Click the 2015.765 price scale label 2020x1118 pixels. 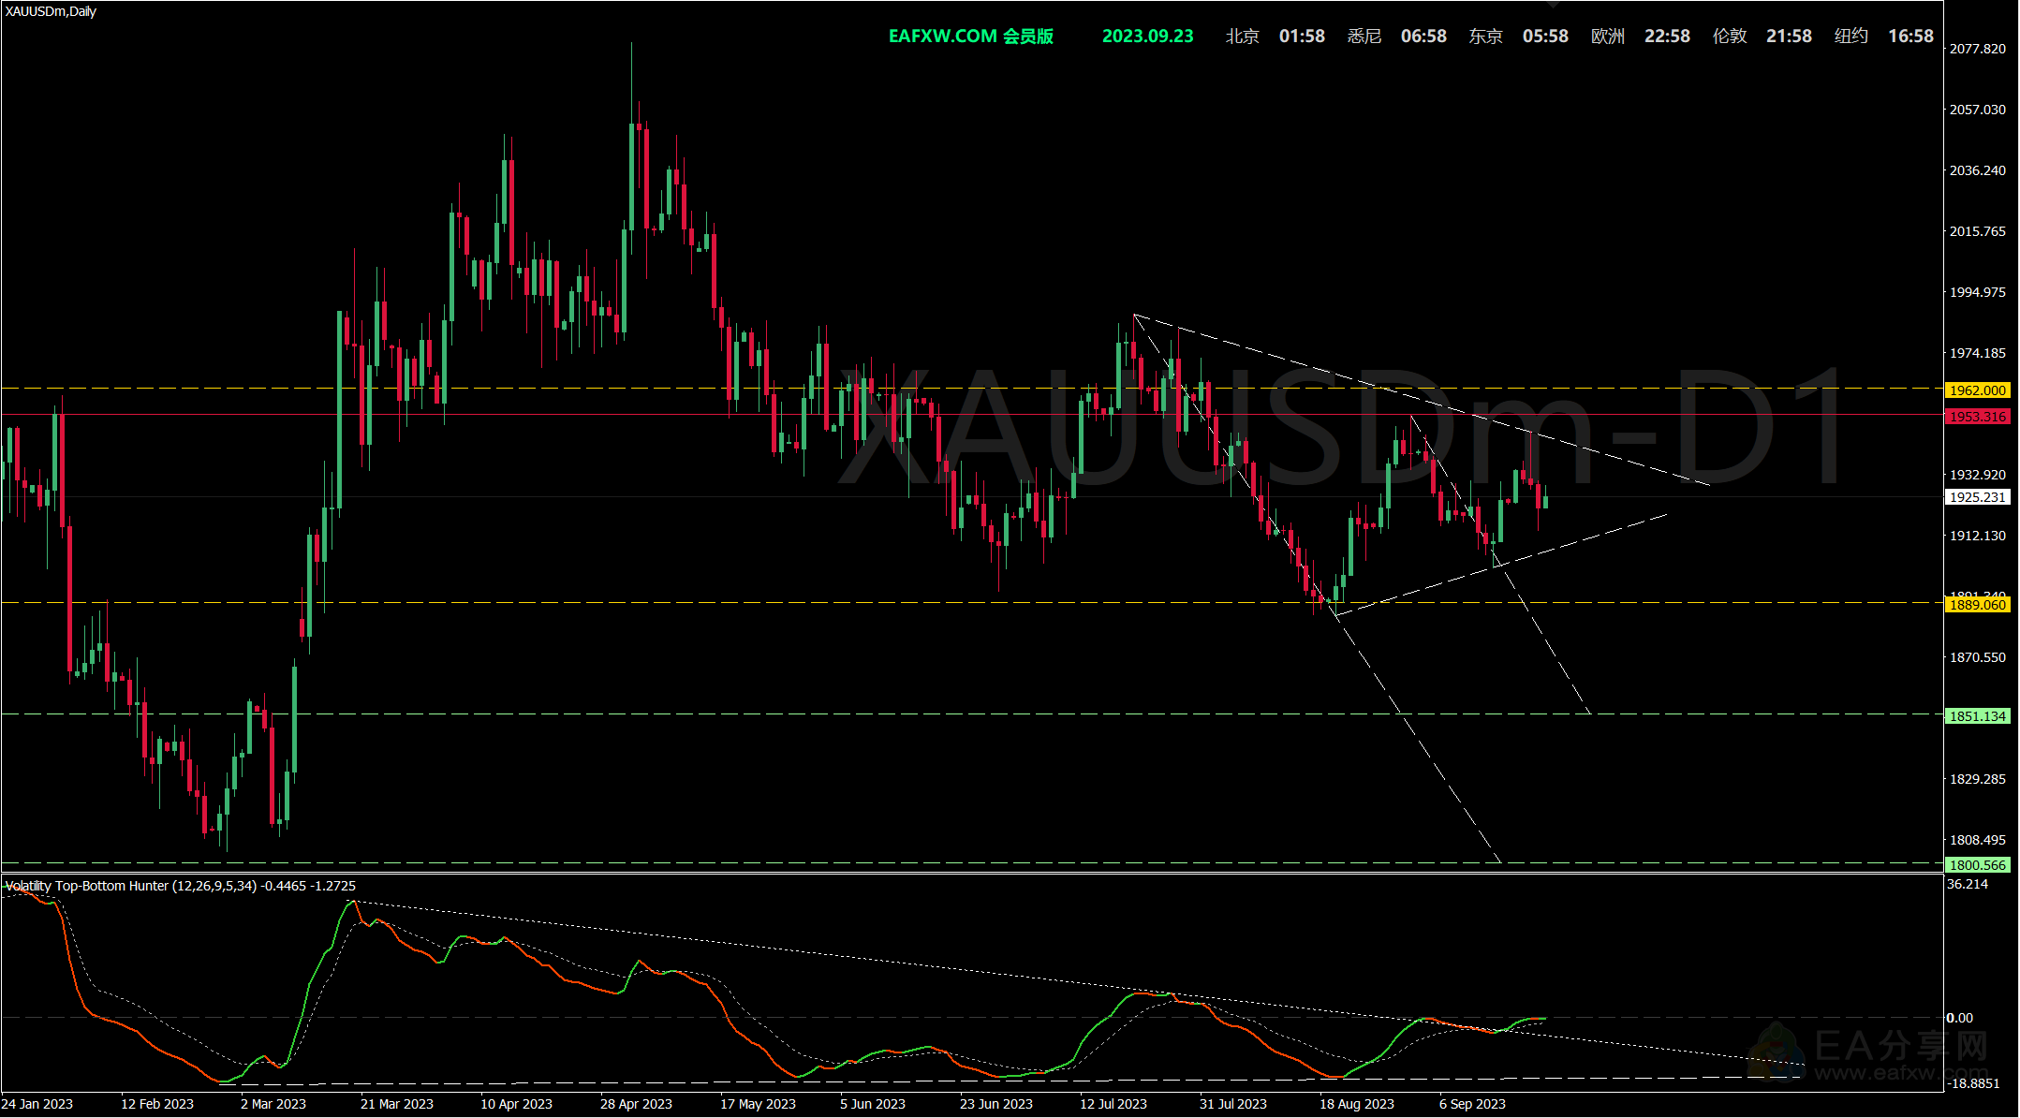[1978, 231]
